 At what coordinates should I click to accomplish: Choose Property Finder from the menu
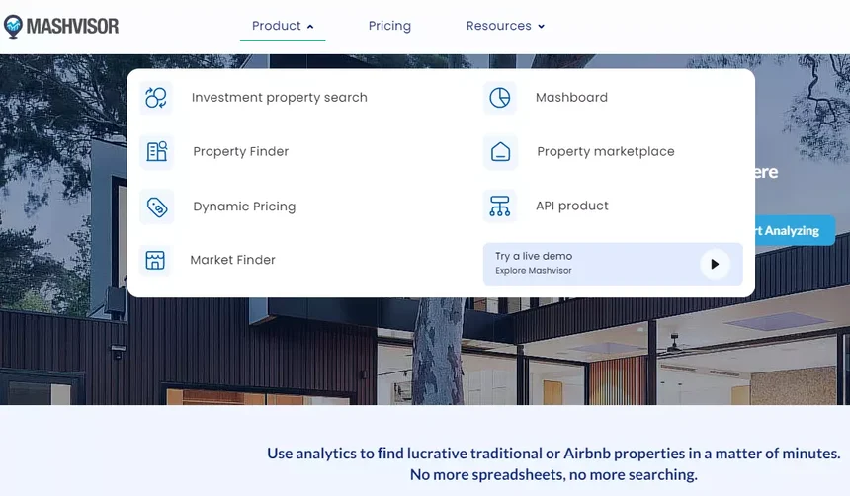point(241,152)
